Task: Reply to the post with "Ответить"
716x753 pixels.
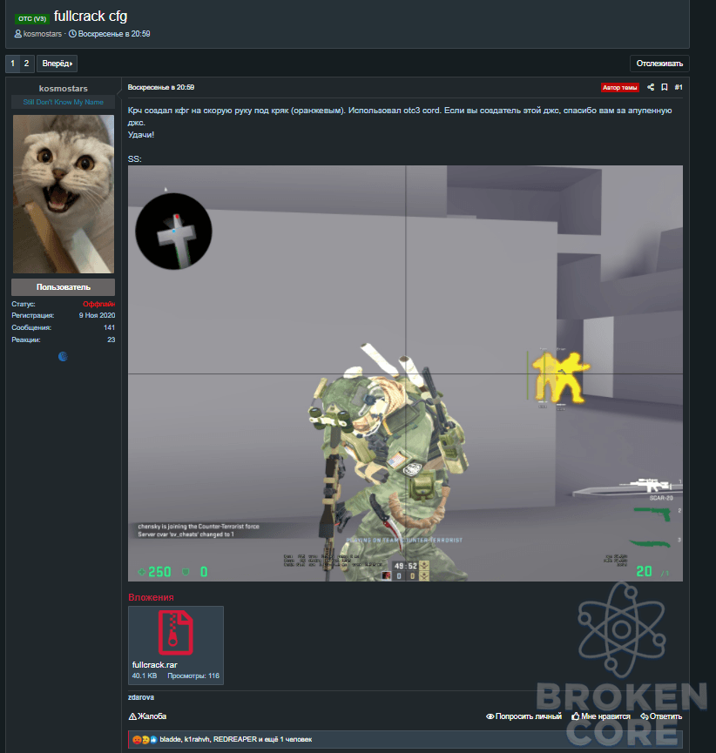Action: [x=661, y=716]
